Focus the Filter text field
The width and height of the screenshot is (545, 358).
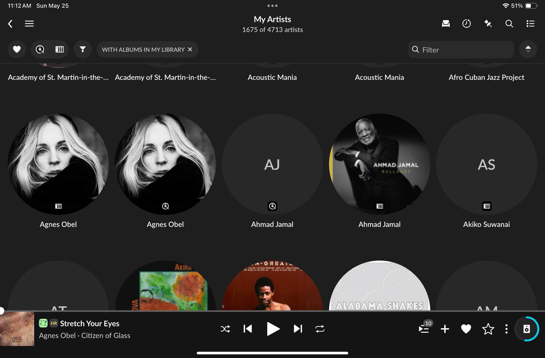coord(461,50)
